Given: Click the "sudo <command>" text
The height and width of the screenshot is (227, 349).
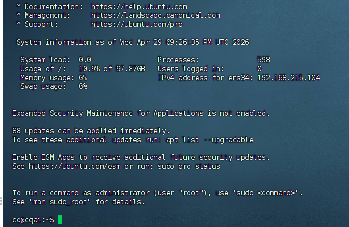Looking at the screenshot, I should coord(266,193).
